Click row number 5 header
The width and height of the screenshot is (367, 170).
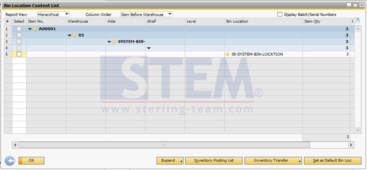pos(8,54)
